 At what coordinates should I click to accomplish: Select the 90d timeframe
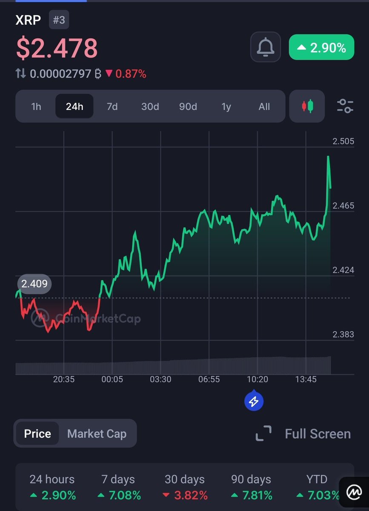click(x=188, y=106)
